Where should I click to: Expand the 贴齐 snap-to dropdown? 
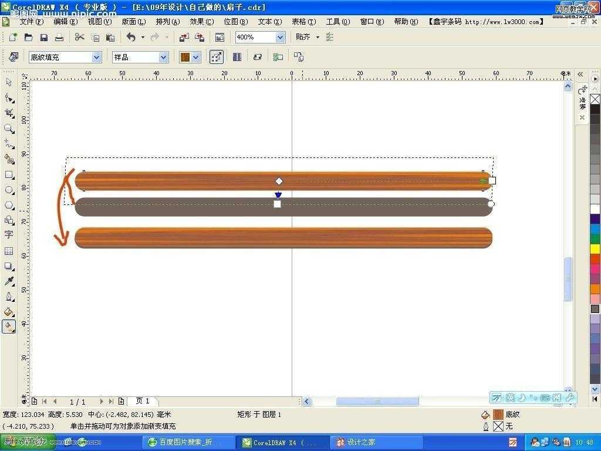tap(318, 37)
